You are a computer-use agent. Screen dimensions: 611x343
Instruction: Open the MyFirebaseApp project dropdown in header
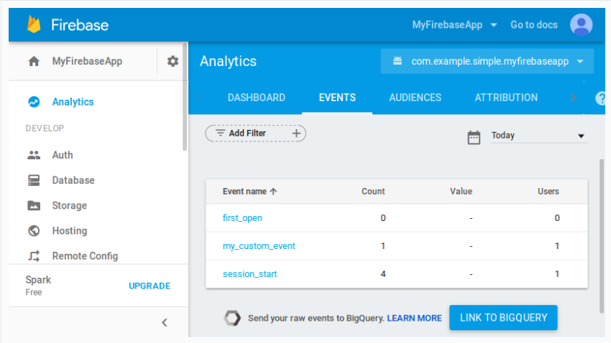[x=455, y=25]
